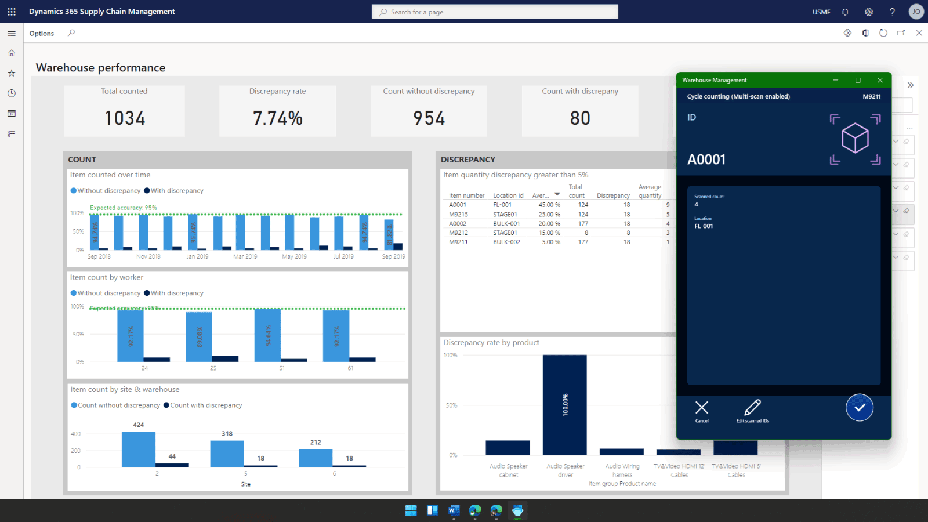
Task: Open Favorites star in sidebar
Action: click(12, 73)
